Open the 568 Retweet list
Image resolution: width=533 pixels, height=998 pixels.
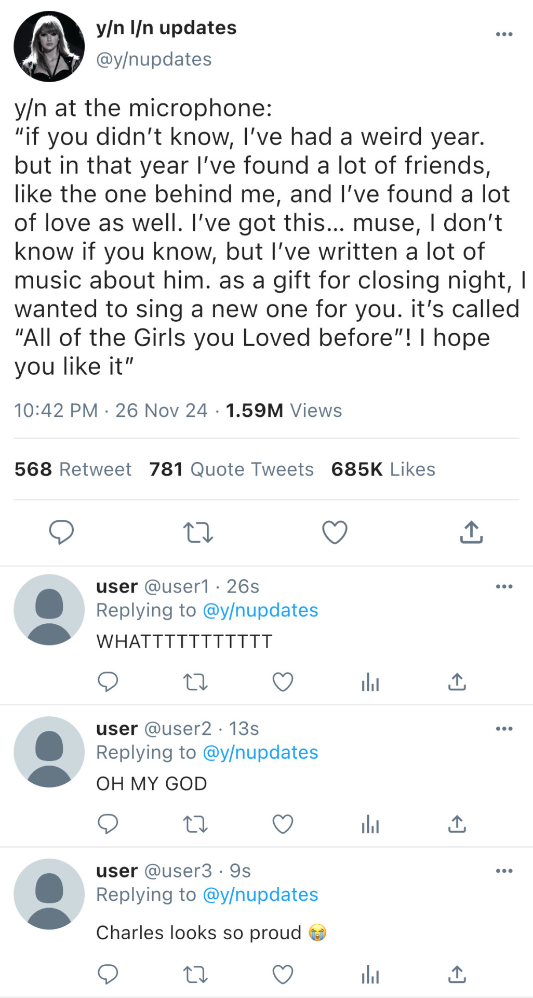73,469
